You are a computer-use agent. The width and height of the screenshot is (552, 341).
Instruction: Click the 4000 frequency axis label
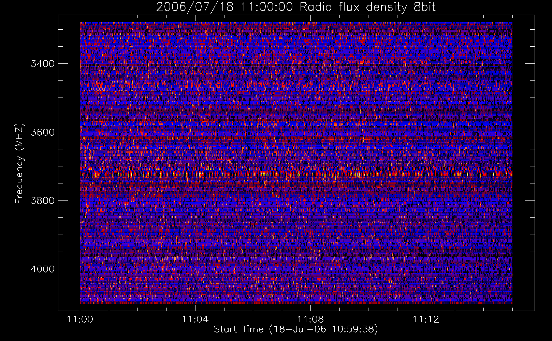tap(43, 269)
